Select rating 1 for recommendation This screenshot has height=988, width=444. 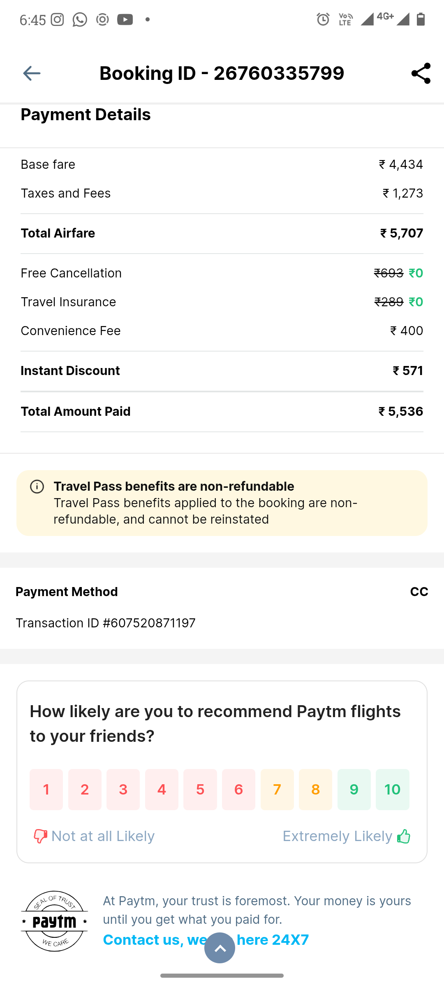click(46, 789)
